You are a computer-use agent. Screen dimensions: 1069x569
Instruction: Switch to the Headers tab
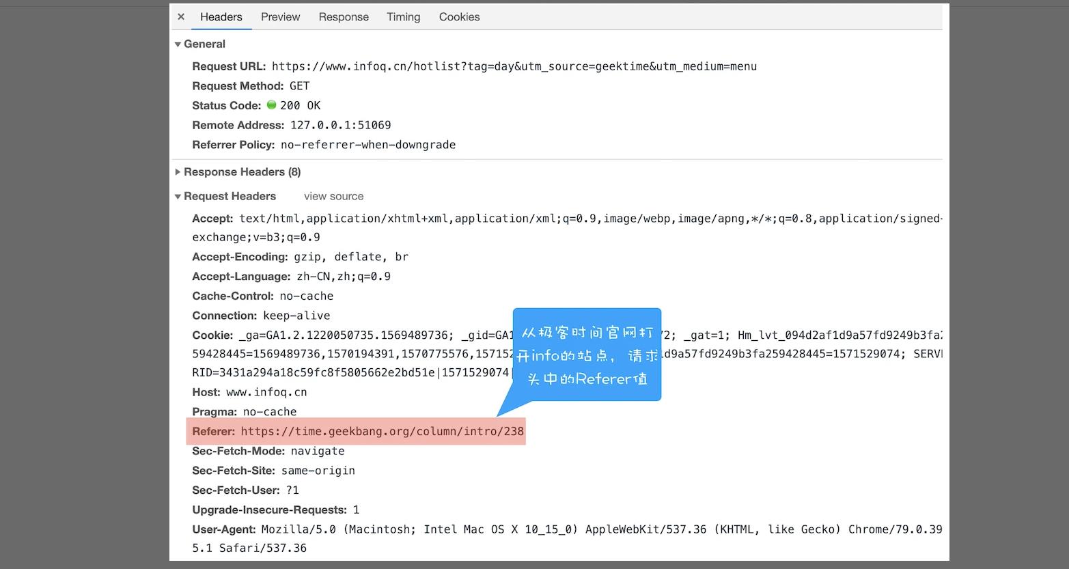(x=221, y=17)
